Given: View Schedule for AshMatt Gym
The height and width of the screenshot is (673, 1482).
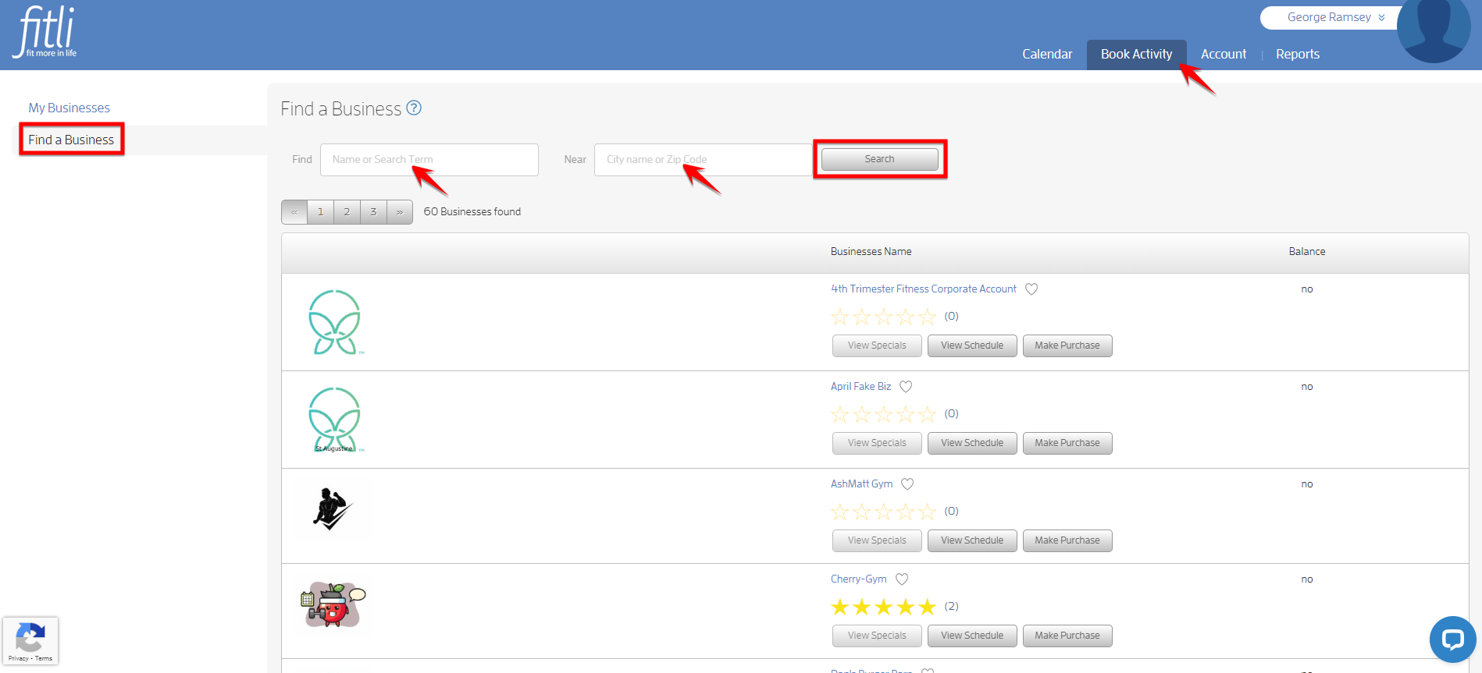Looking at the screenshot, I should (x=972, y=540).
